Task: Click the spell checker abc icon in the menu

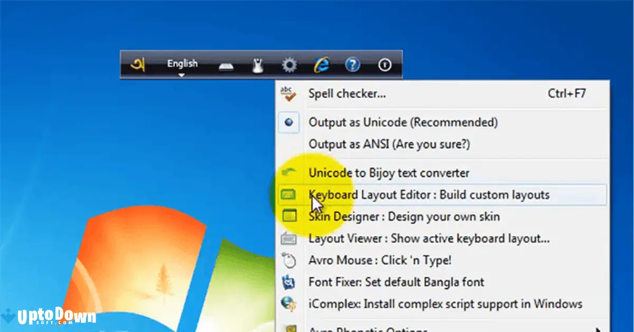Action: pos(288,93)
